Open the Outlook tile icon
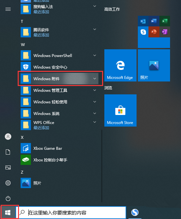The width and height of the screenshot is (181, 219). tap(143, 21)
